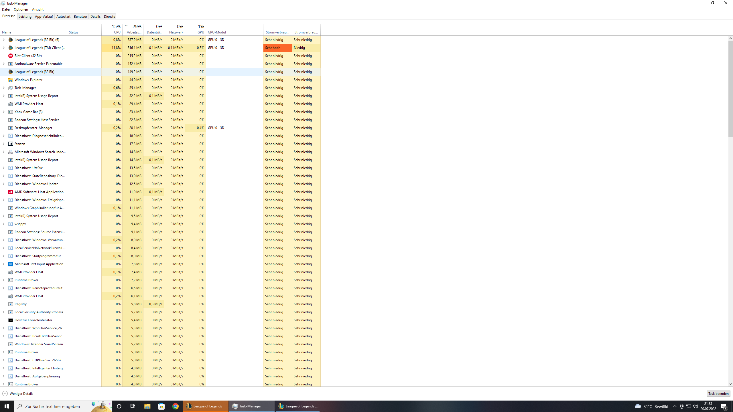Click the Microsoft Text Input Application icon
Screen dimensions: 733x412
pyautogui.click(x=11, y=264)
